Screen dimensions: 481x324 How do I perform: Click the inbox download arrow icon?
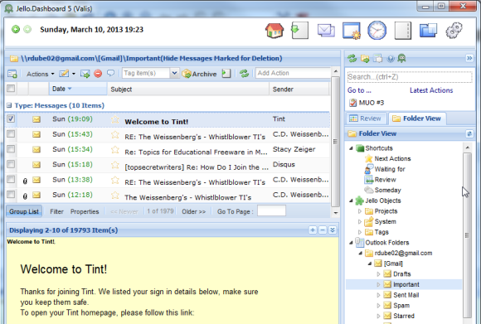coord(299,31)
